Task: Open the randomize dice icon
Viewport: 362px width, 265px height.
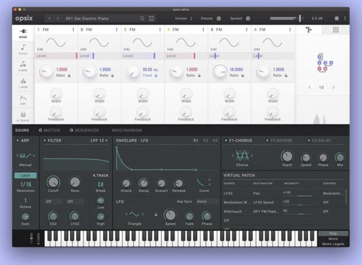Action: point(337,19)
